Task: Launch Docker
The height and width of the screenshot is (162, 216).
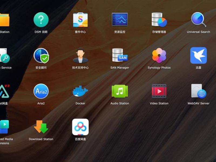Action: 80,91
